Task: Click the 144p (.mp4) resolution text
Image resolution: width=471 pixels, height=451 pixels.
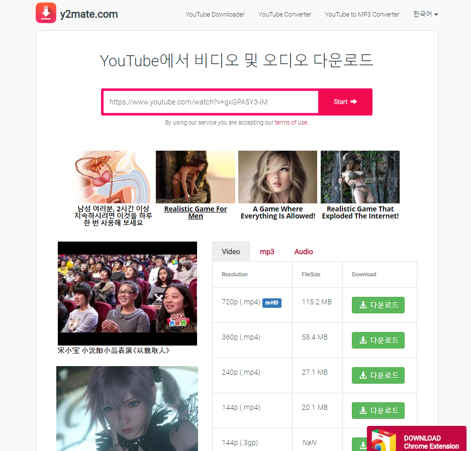Action: point(241,407)
